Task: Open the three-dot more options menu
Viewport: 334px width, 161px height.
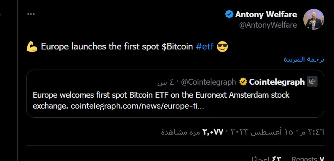Action: tap(31, 14)
